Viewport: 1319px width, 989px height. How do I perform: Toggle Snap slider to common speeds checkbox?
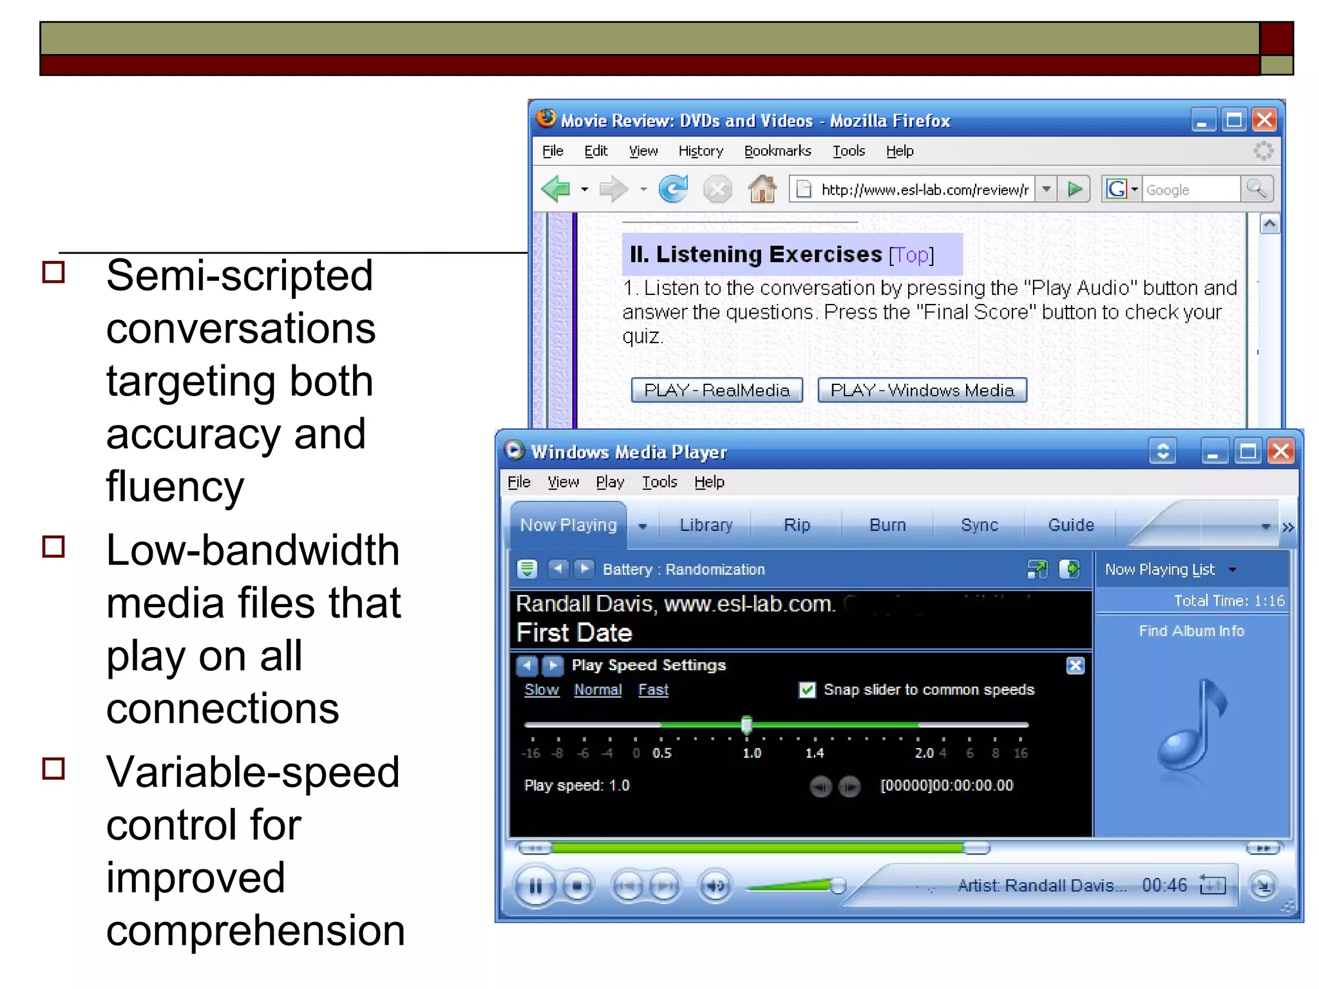806,690
